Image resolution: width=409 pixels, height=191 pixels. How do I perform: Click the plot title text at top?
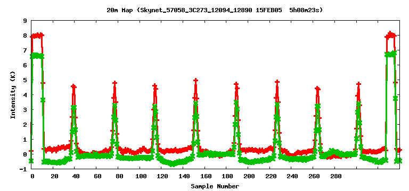(215, 11)
